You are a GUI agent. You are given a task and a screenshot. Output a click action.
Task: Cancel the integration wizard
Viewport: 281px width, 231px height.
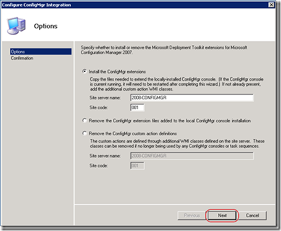pos(253,216)
